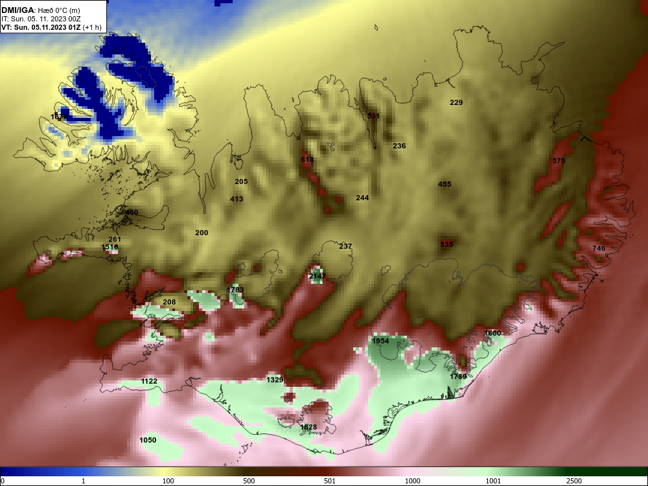This screenshot has height=486, width=648.
Task: Click the 1516 value on Snæfellsnes peninsula
Action: coord(110,248)
